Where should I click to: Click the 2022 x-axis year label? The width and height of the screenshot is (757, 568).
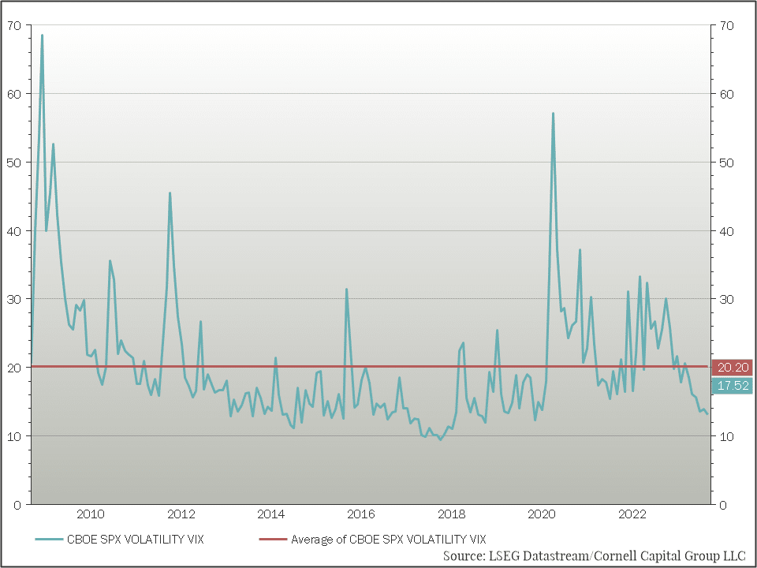[x=632, y=514]
